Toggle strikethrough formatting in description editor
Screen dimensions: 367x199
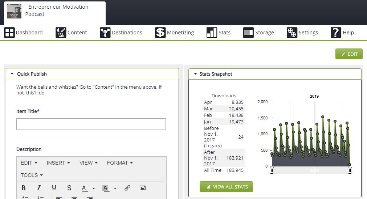pyautogui.click(x=69, y=188)
